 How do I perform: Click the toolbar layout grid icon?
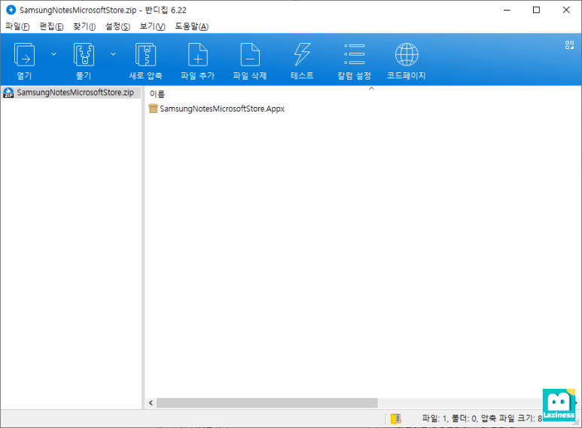point(569,45)
